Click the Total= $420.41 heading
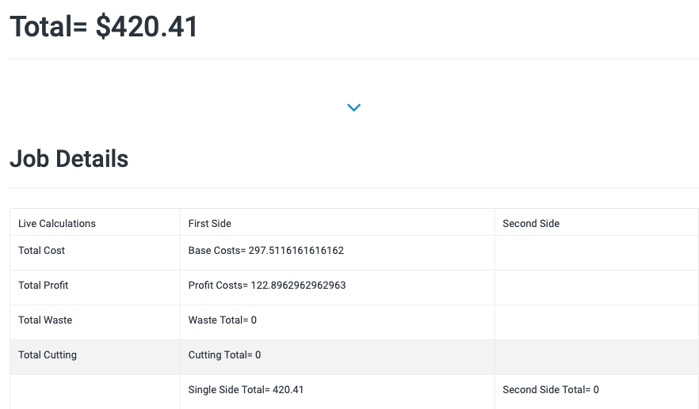 pyautogui.click(x=103, y=27)
